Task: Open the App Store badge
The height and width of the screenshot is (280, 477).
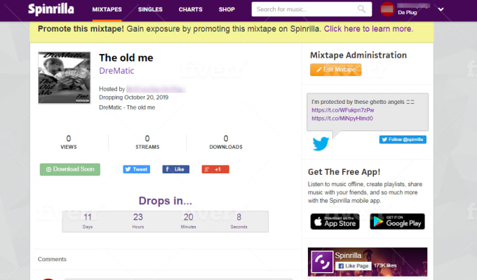Action: [335, 221]
